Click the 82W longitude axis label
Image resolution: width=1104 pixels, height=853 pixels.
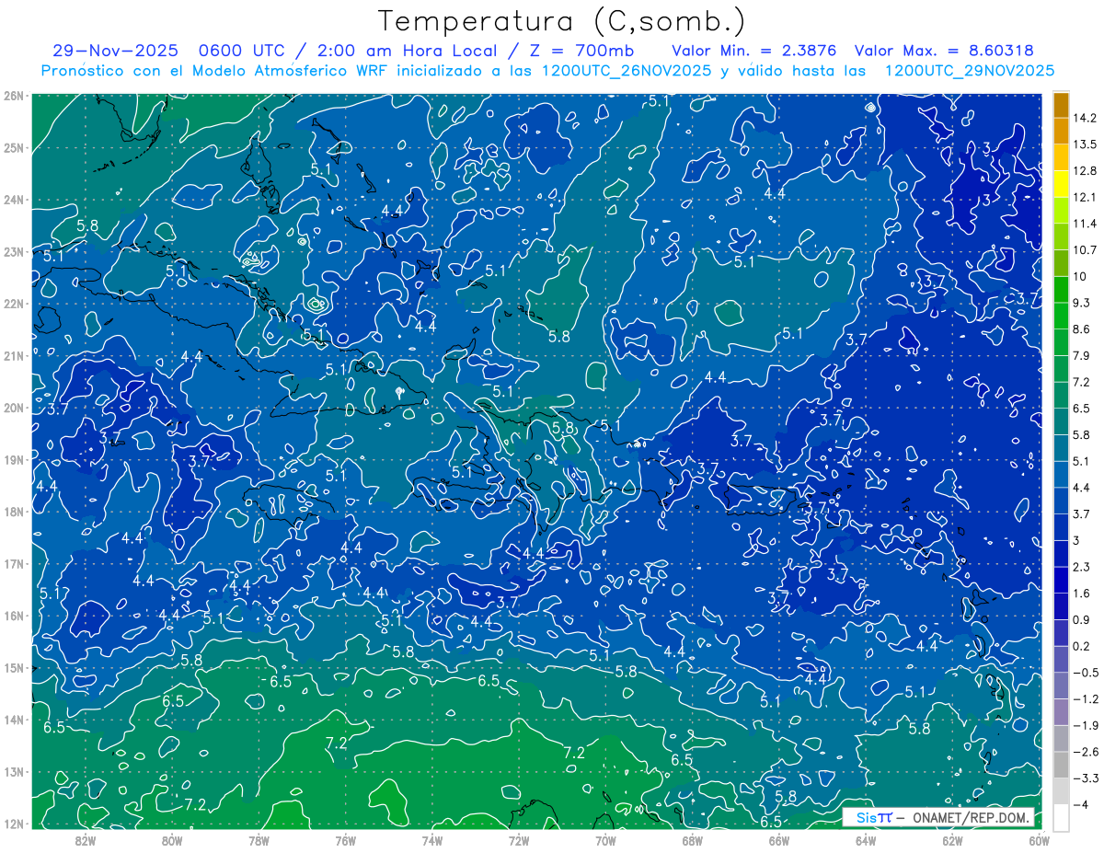click(x=86, y=840)
